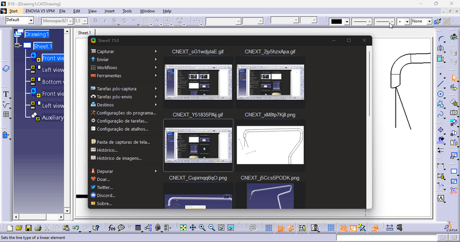Select the Point tool in the right toolbar

[440, 75]
